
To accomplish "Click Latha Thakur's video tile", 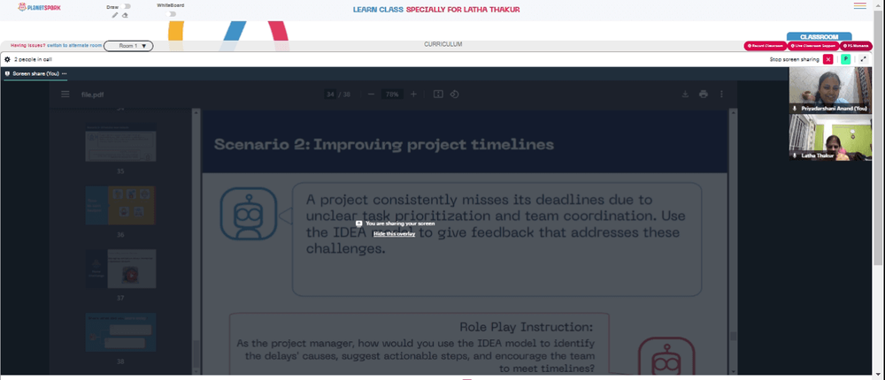I will [830, 138].
